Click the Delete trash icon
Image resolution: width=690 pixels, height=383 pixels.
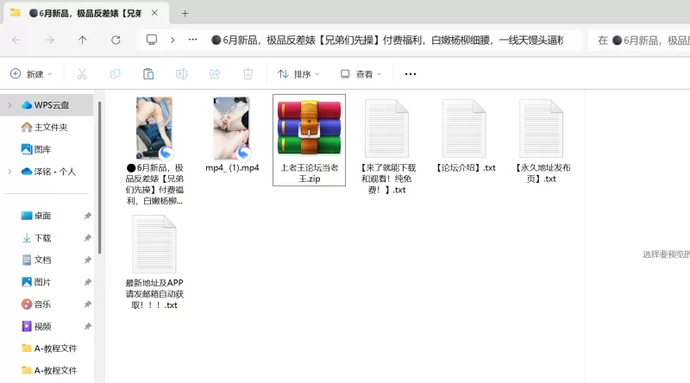pos(248,74)
